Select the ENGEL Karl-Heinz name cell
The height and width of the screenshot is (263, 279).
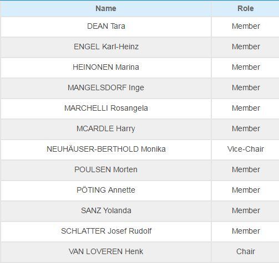[x=106, y=47]
